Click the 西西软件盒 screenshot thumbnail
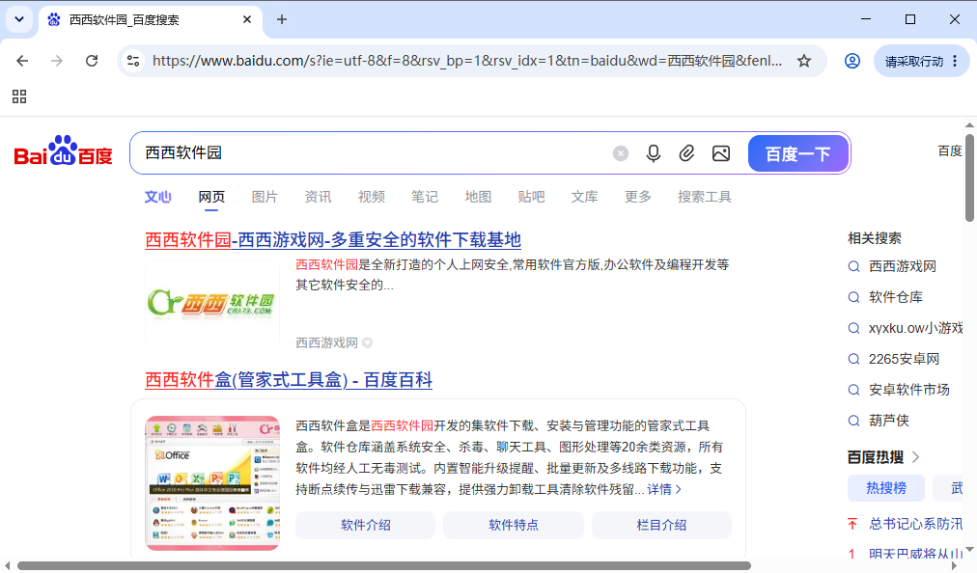This screenshot has height=573, width=977. tap(212, 483)
